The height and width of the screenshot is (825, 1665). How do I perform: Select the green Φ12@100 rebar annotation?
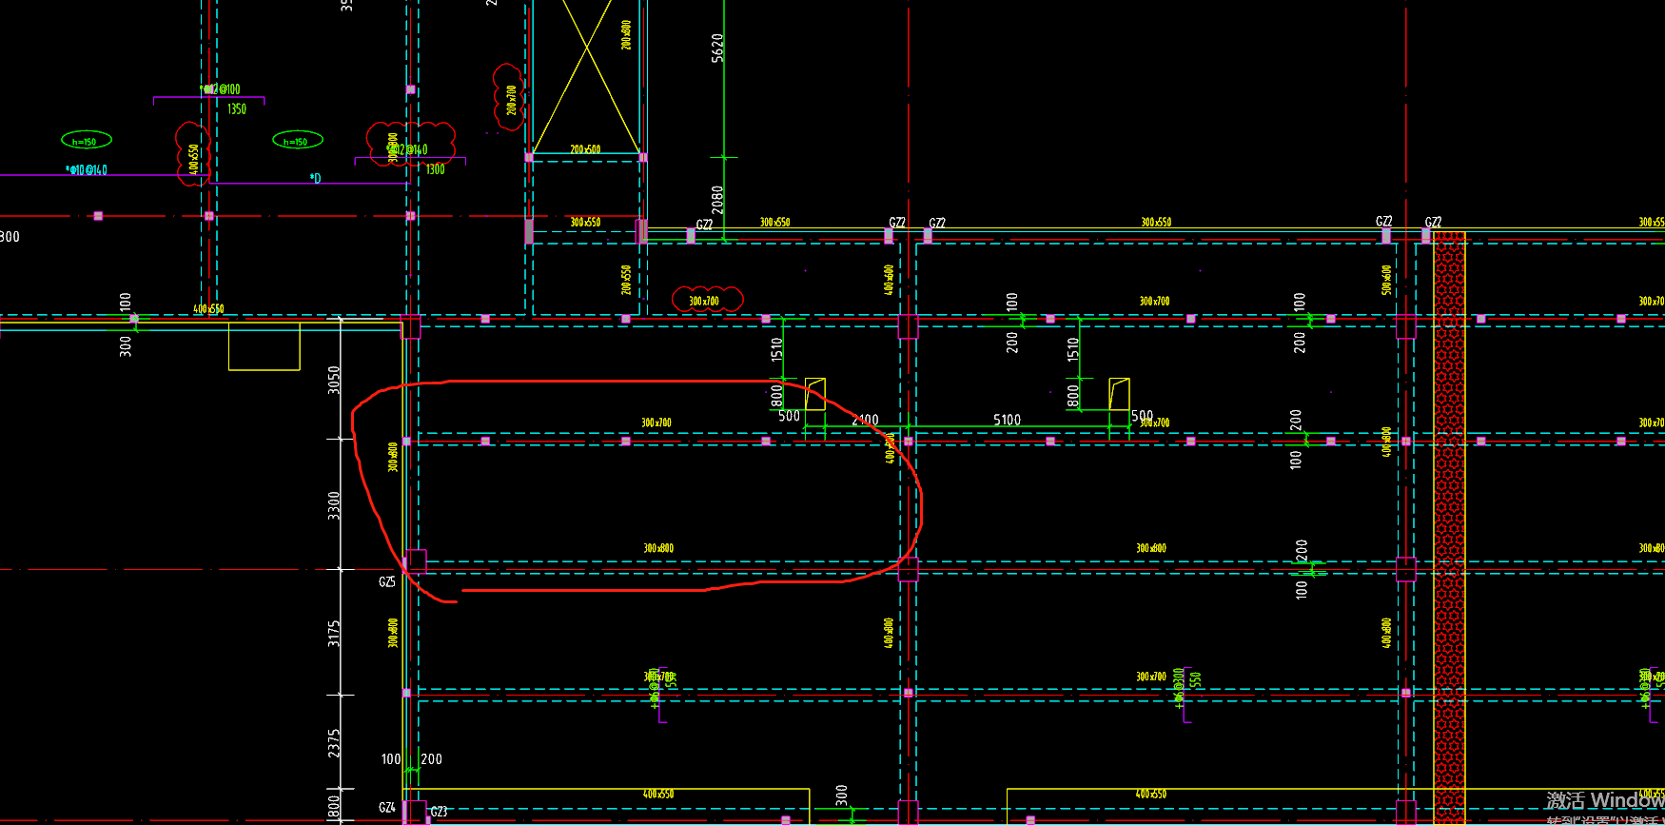tap(220, 89)
